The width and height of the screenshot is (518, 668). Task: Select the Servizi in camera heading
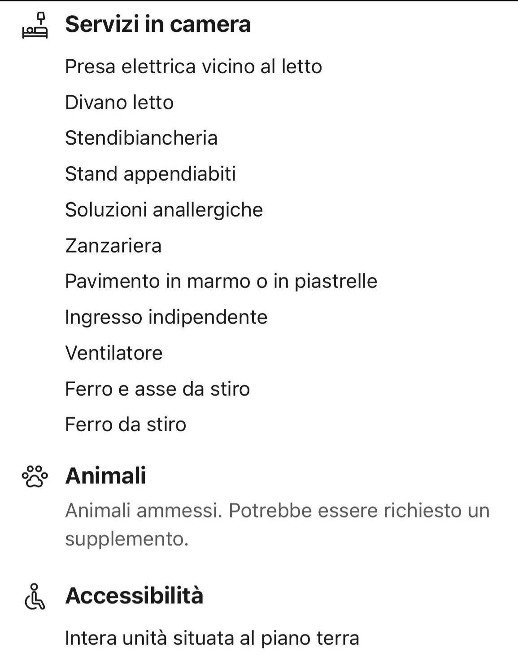click(158, 24)
